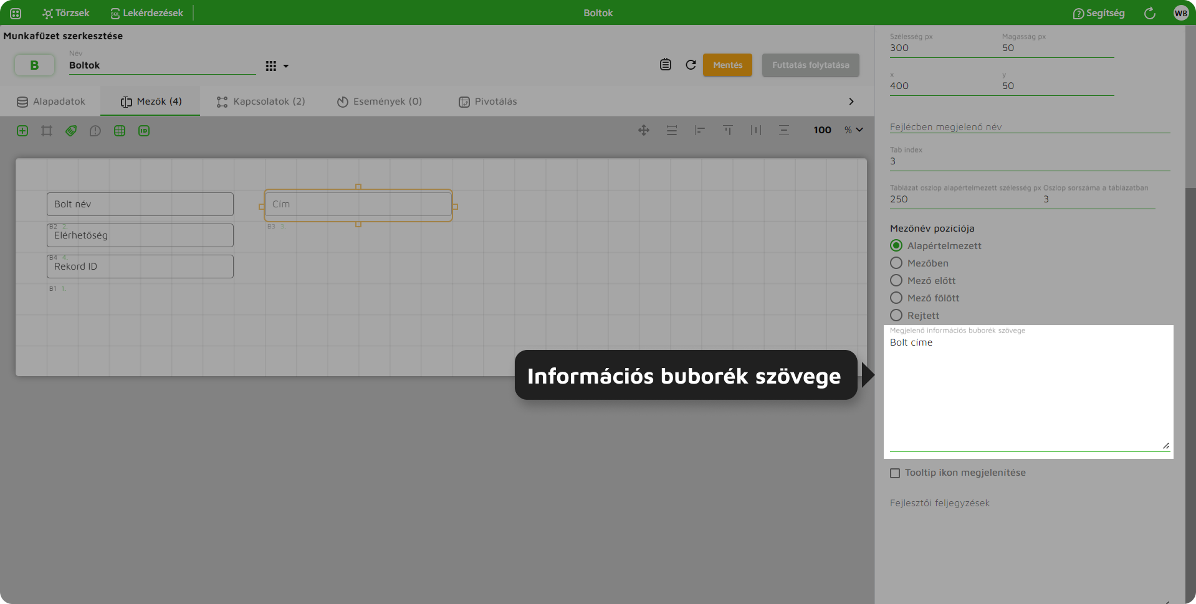This screenshot has width=1196, height=604.
Task: Open the Események (0) tab
Action: pyautogui.click(x=380, y=101)
